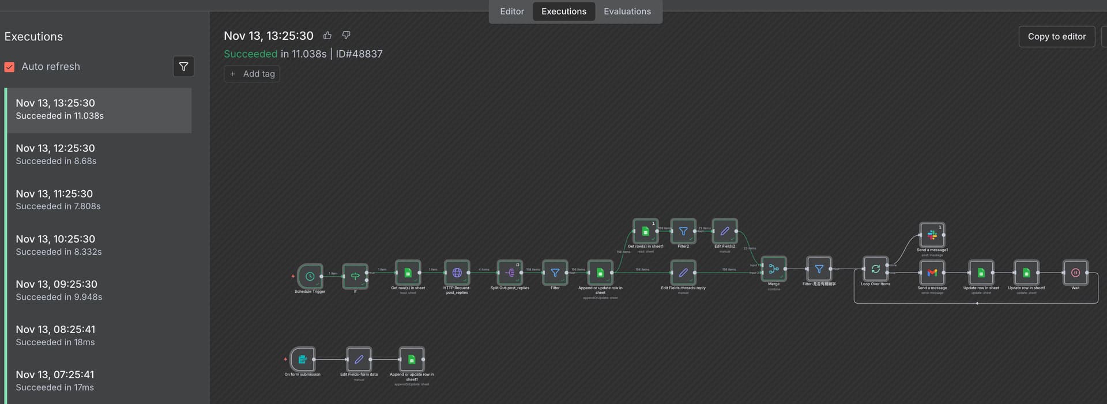Select the Split Out-post_replies node
This screenshot has width=1107, height=404.
point(510,273)
